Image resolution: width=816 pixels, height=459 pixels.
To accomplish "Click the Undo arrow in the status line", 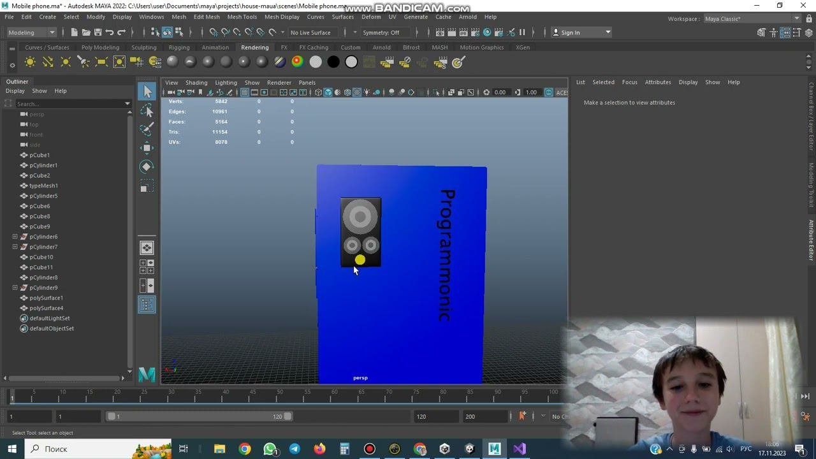I will [x=110, y=33].
